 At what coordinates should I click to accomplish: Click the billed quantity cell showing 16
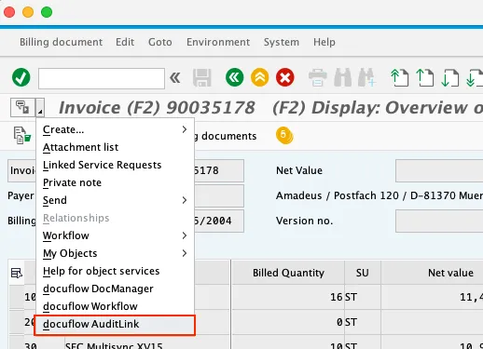pyautogui.click(x=288, y=297)
